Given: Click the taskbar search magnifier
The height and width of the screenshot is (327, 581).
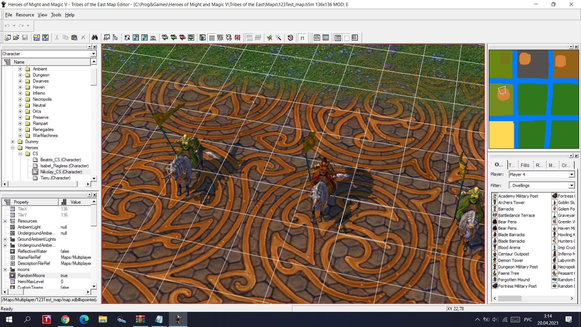Looking at the screenshot, I should tap(27, 319).
